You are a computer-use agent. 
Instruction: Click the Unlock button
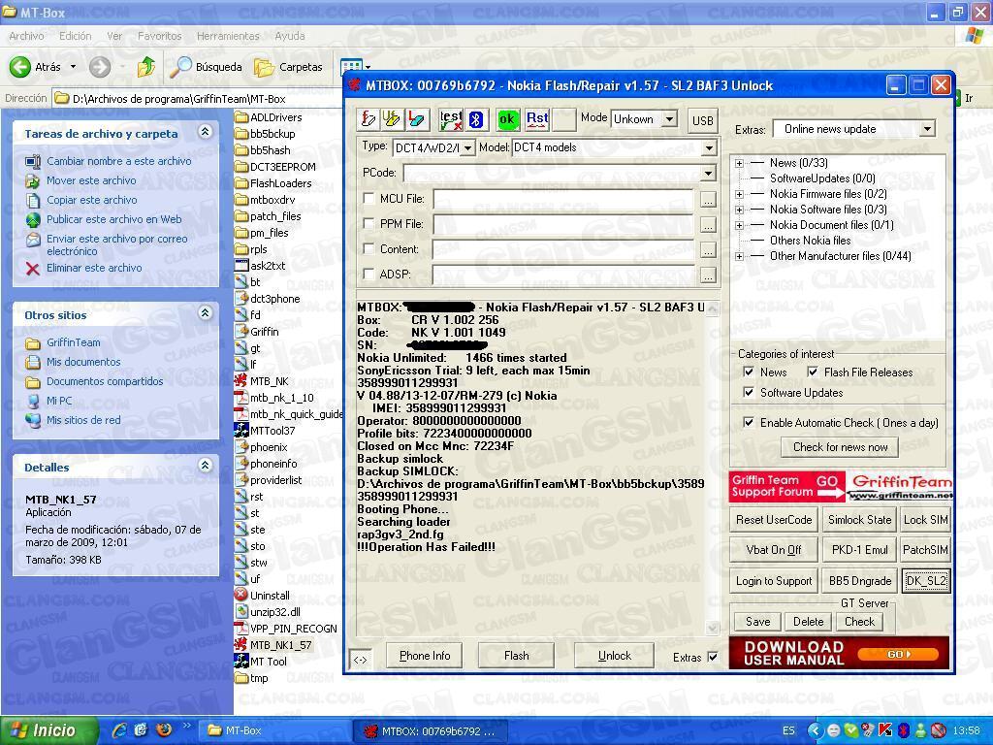[614, 656]
